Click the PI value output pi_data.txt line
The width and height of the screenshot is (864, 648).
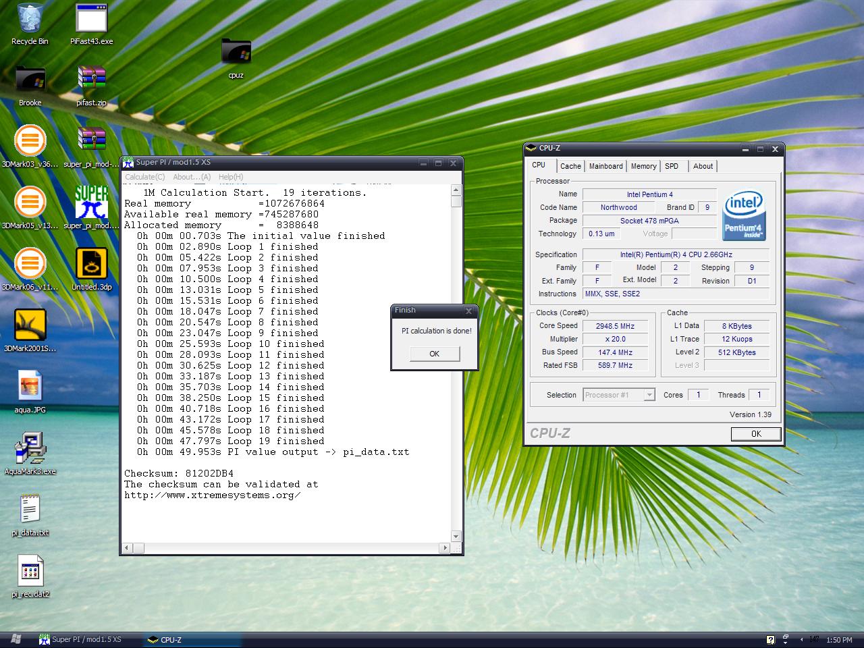point(273,452)
